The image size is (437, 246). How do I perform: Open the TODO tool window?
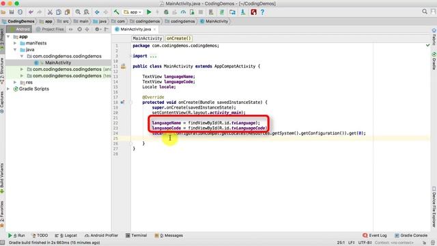coord(40,235)
